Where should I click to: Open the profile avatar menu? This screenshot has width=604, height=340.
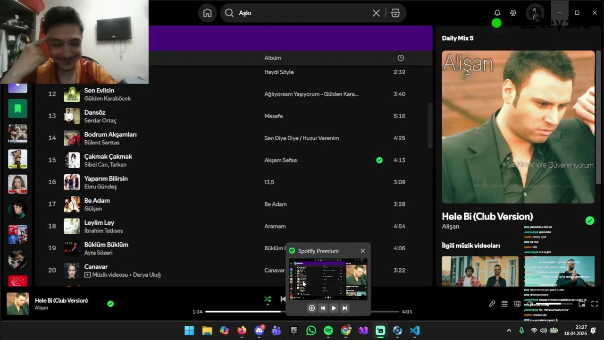(535, 13)
